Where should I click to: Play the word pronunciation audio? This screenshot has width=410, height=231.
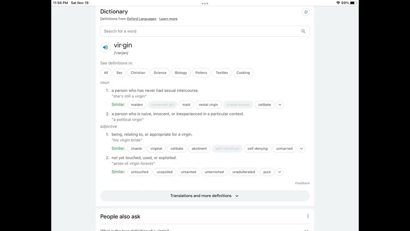click(x=105, y=47)
